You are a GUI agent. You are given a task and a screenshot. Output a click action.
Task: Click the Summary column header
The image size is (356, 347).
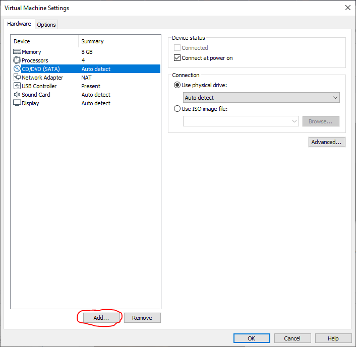tap(120, 41)
